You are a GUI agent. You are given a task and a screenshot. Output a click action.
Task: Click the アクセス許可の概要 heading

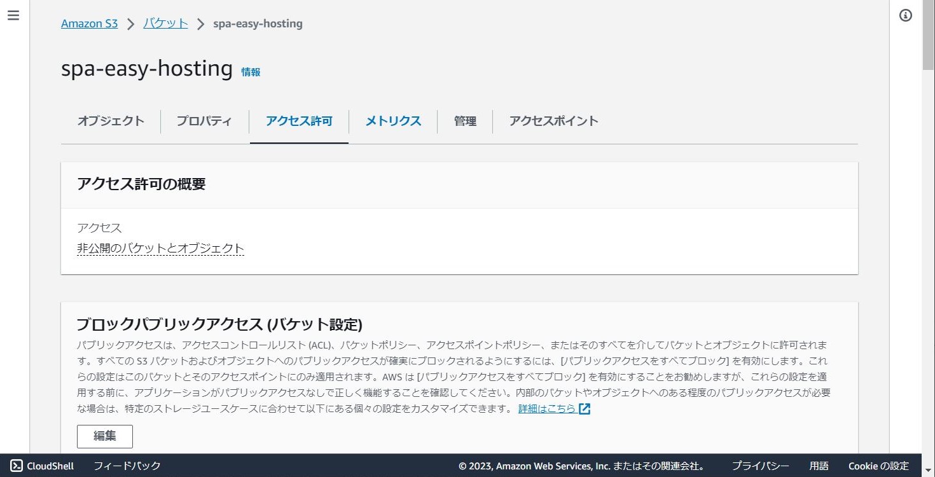click(141, 184)
